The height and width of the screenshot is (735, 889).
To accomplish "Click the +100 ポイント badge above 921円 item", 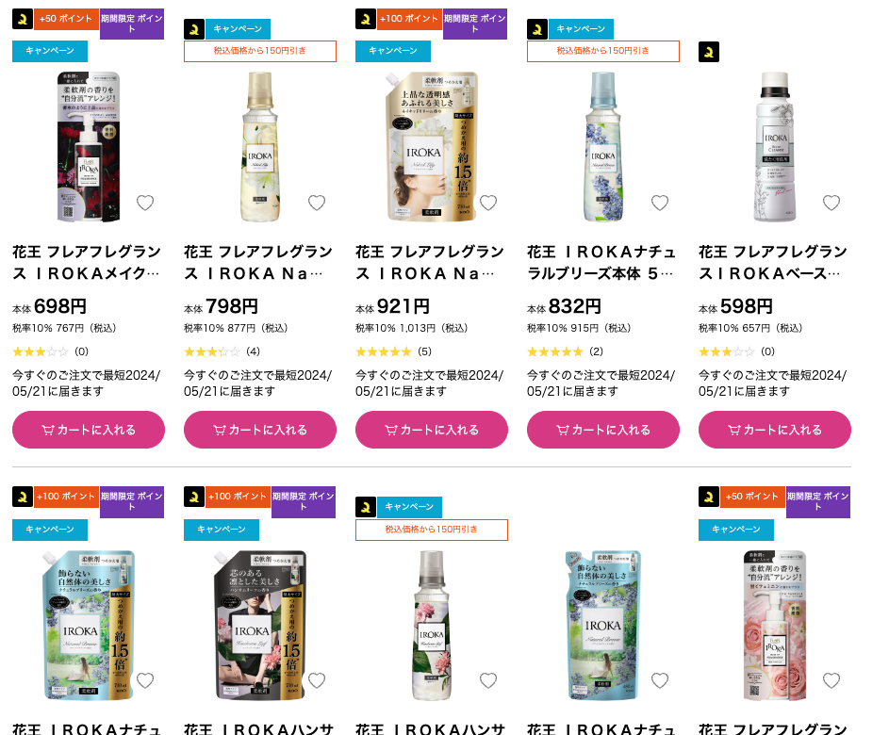I will tap(409, 19).
